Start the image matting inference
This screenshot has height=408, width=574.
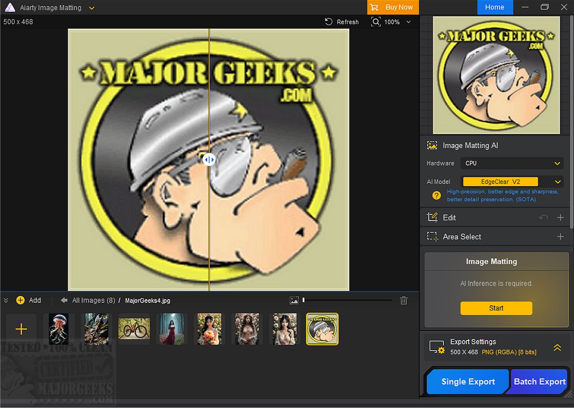496,308
